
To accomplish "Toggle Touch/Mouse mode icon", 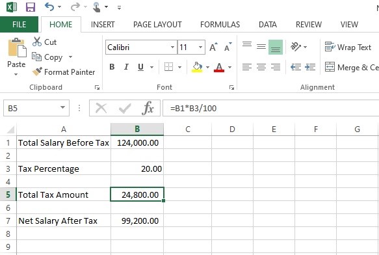I will 97,7.
